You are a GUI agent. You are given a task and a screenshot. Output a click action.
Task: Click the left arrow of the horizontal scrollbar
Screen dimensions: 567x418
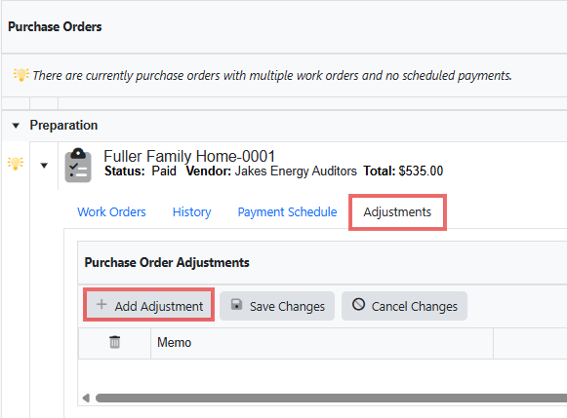[x=86, y=398]
